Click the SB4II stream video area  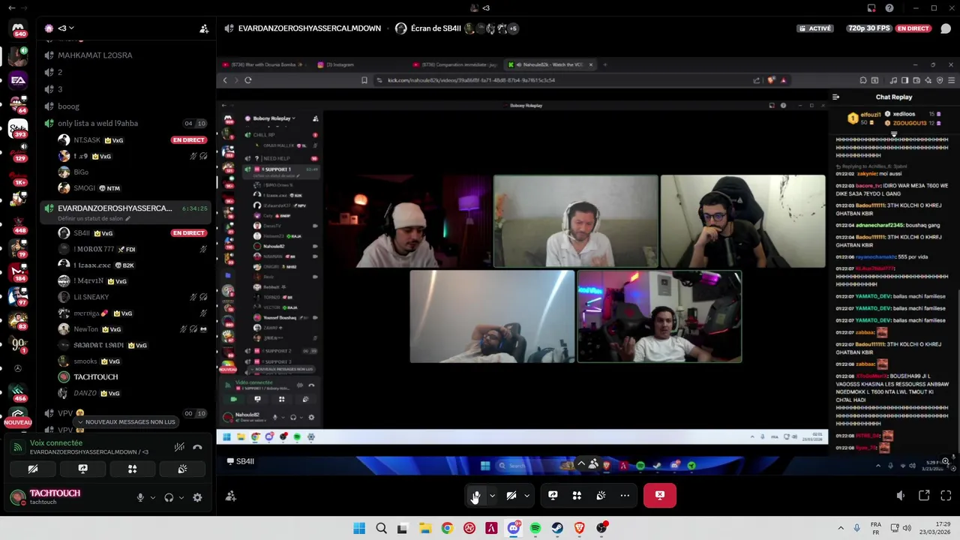[x=587, y=265]
